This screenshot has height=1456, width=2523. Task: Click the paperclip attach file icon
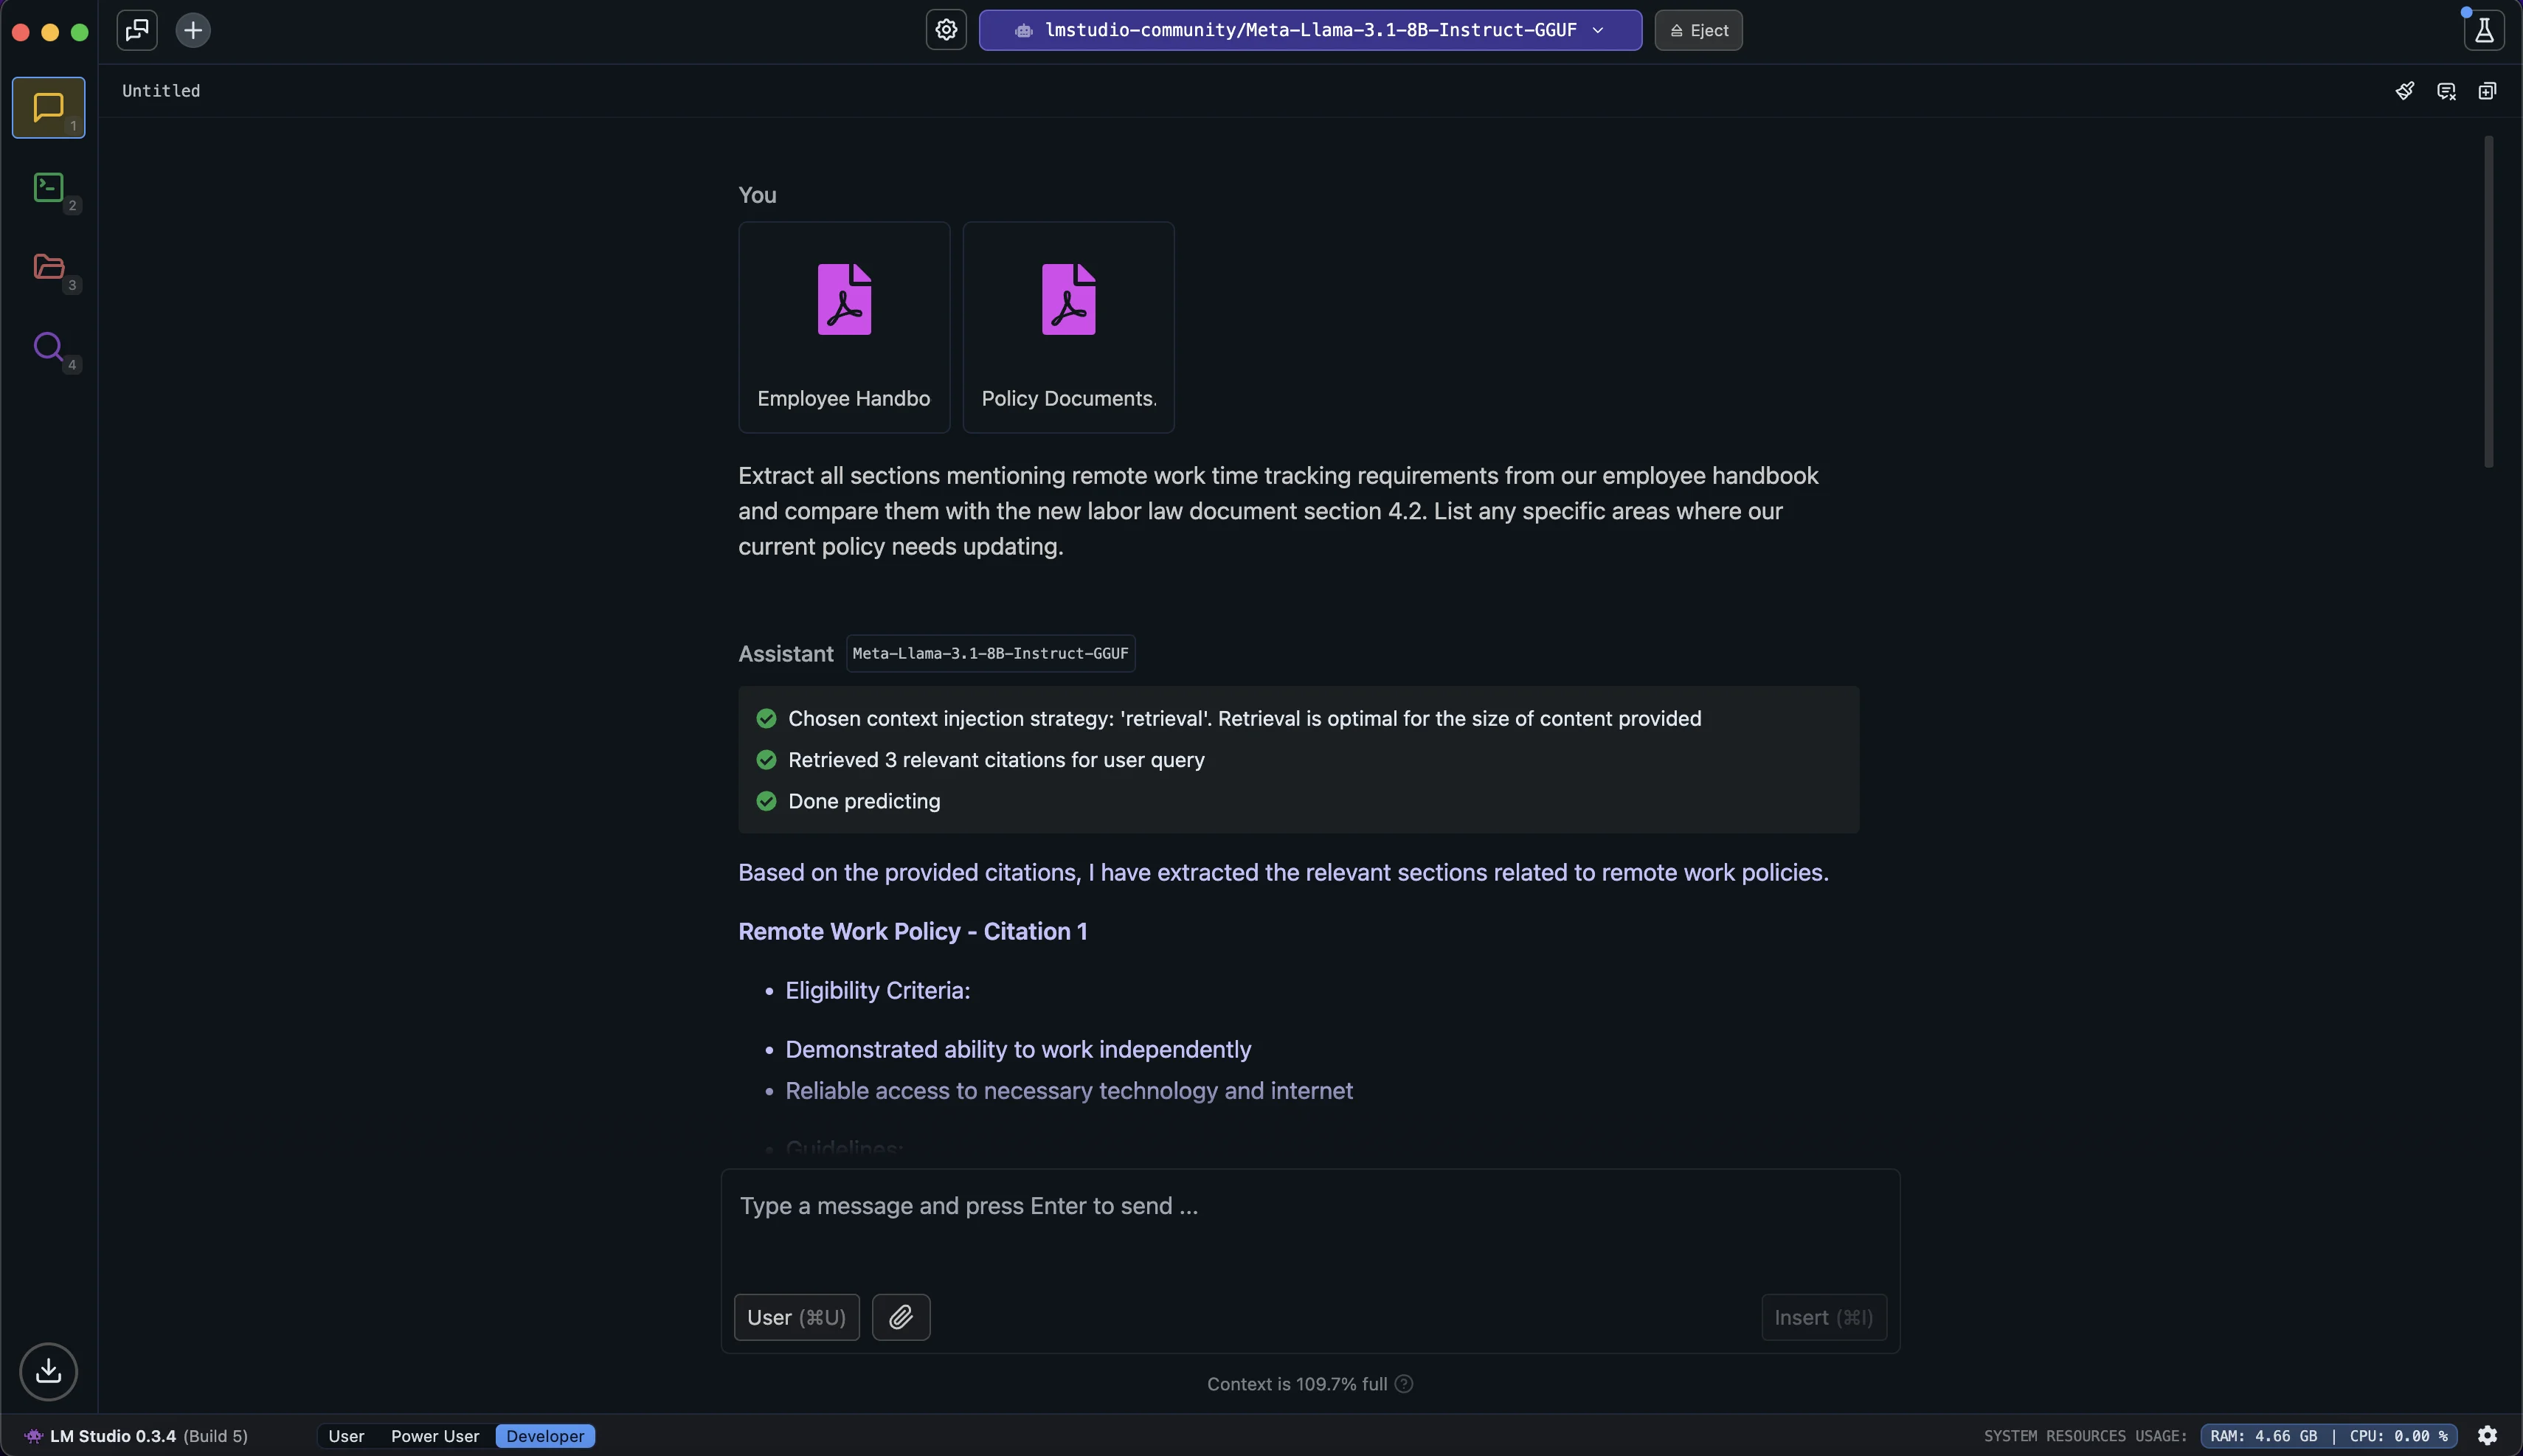(900, 1317)
